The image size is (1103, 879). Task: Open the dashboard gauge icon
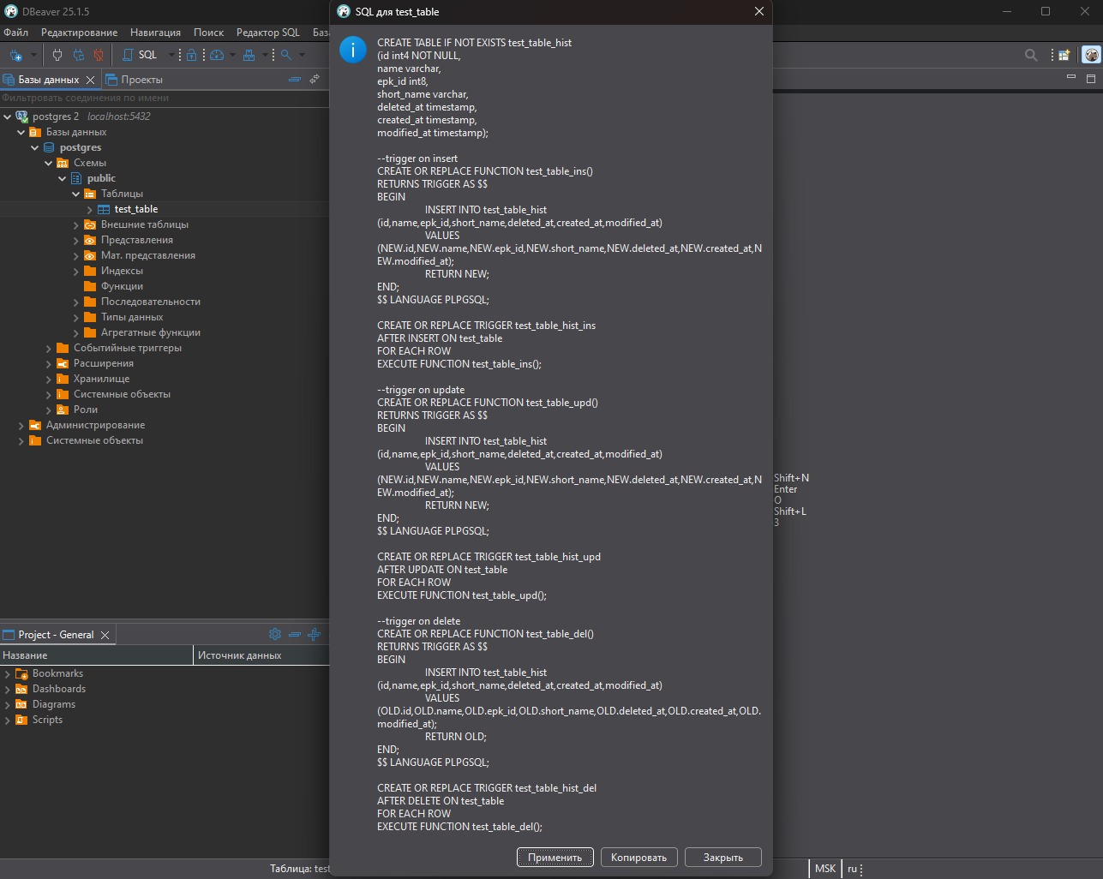[217, 55]
